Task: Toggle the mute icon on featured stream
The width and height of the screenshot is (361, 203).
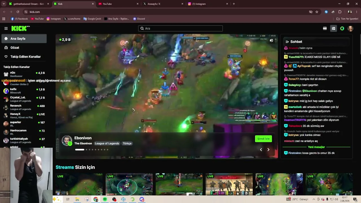Action: 271,40
